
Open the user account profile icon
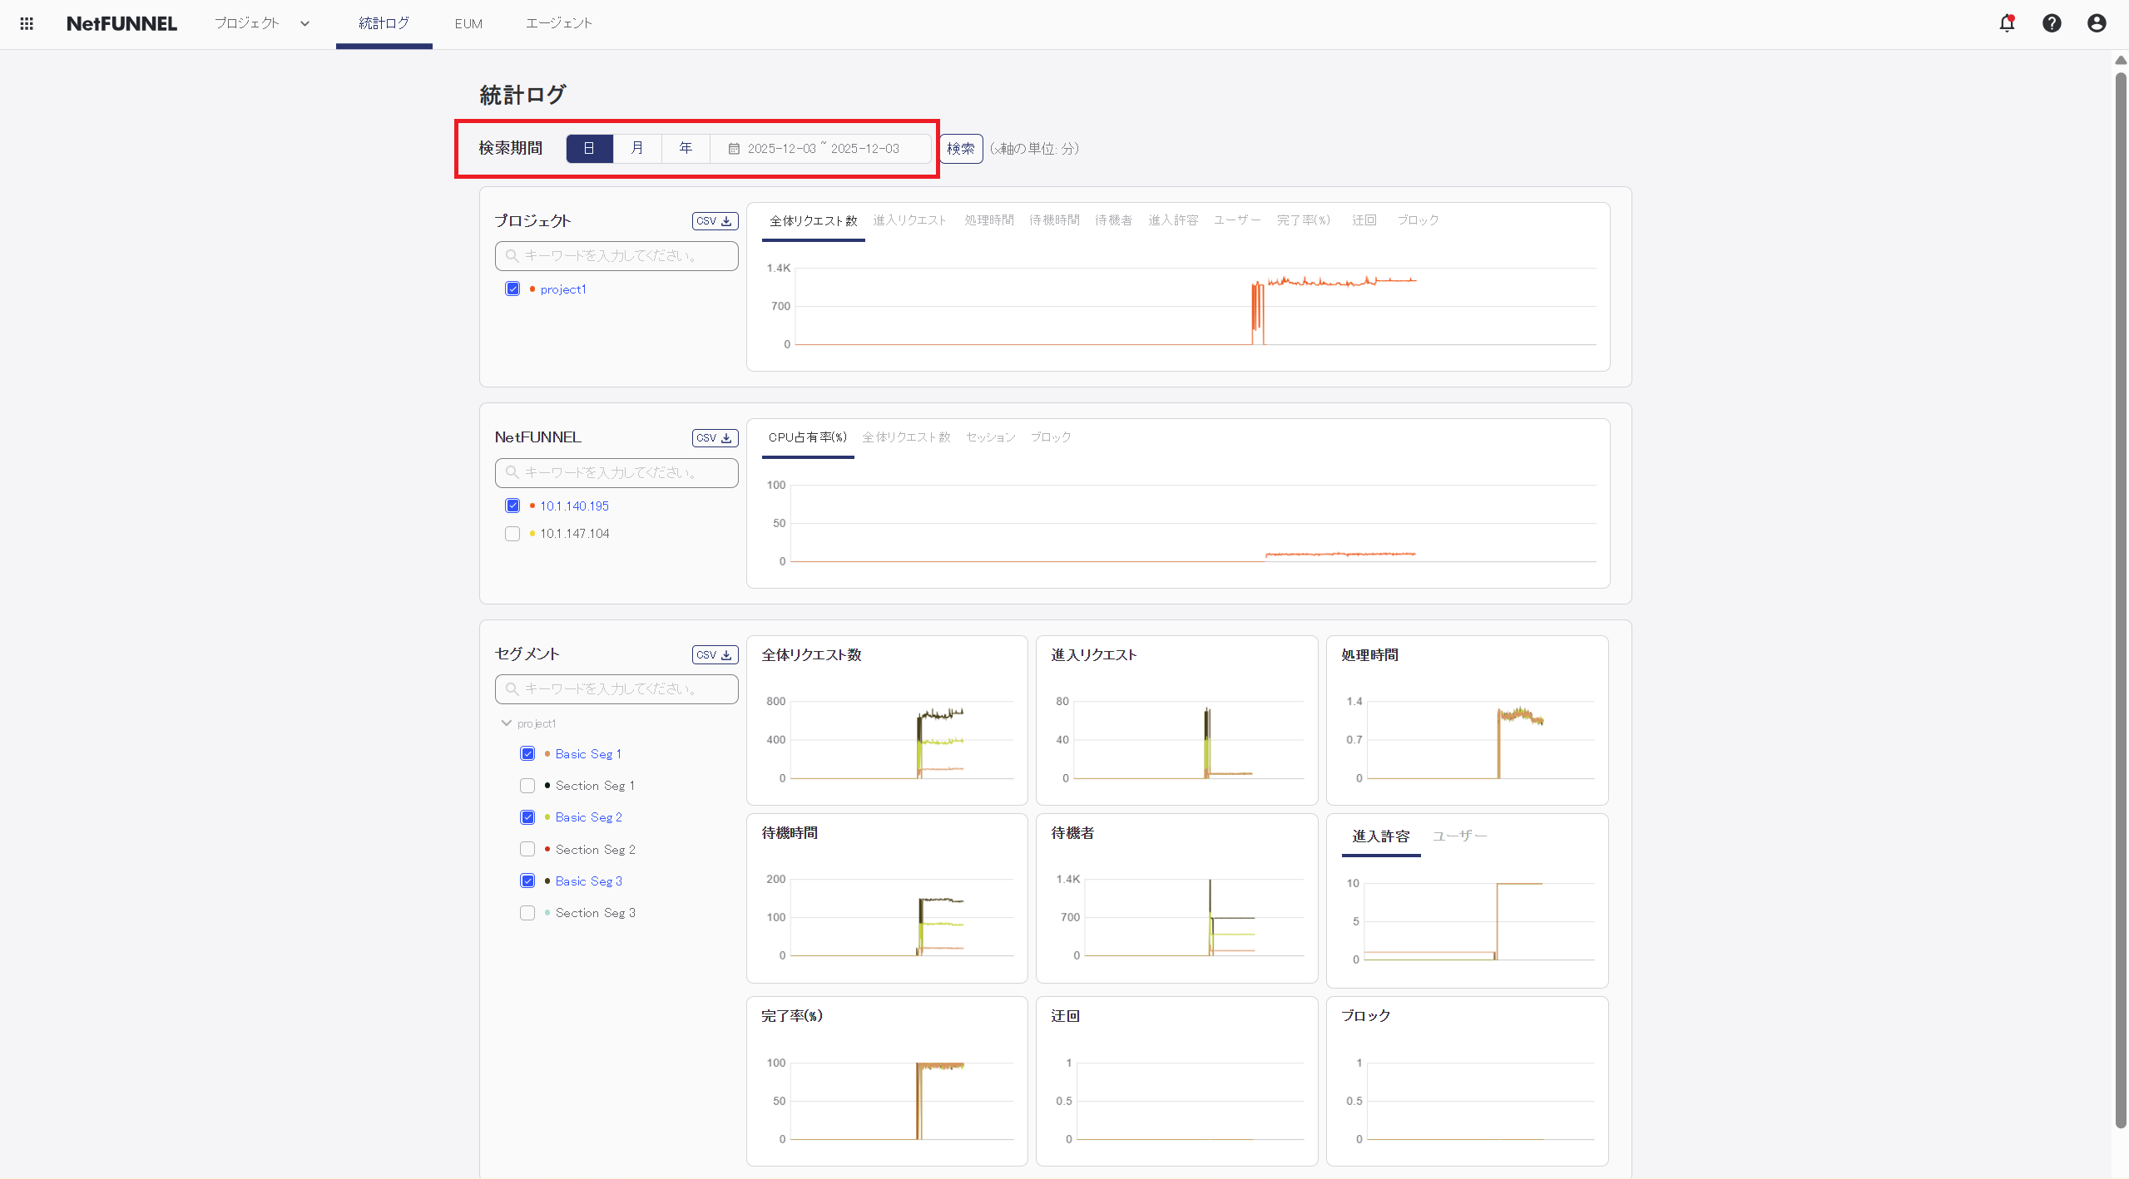pyautogui.click(x=2097, y=23)
